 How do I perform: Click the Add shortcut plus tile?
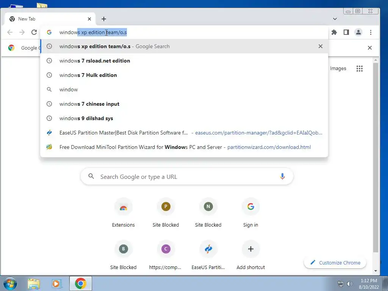coord(251,255)
